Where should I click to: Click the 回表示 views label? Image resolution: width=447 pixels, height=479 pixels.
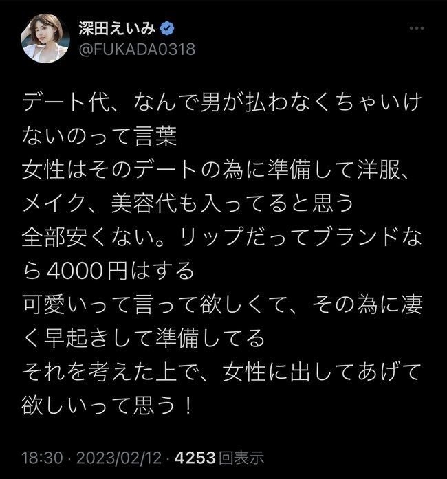tap(241, 458)
